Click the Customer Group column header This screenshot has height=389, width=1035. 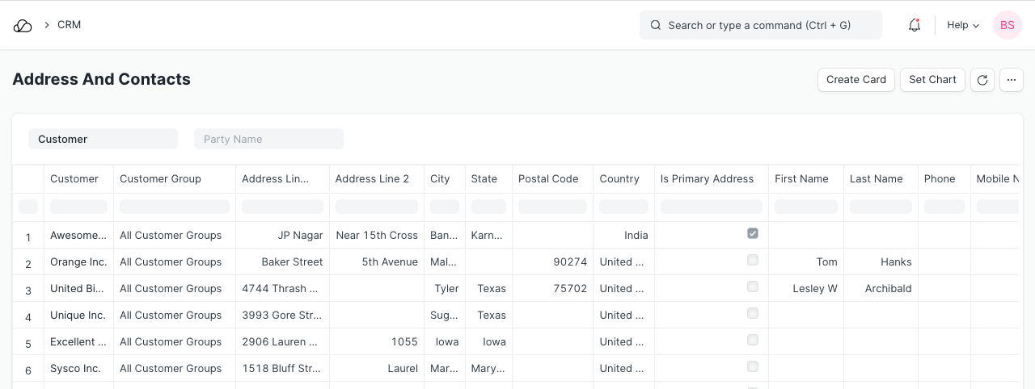[x=160, y=179]
